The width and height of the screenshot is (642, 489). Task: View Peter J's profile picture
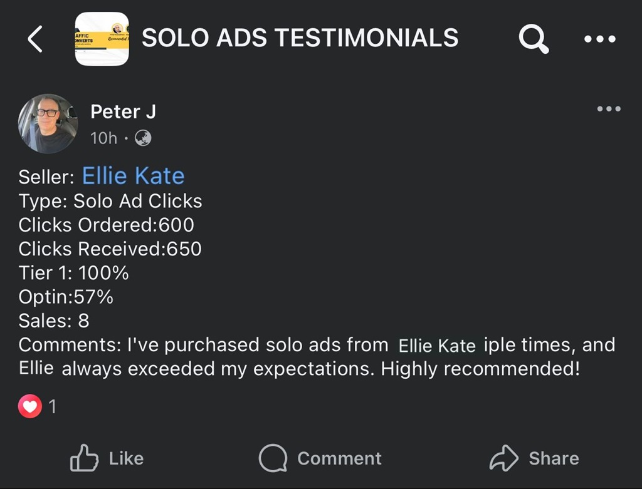[x=48, y=123]
